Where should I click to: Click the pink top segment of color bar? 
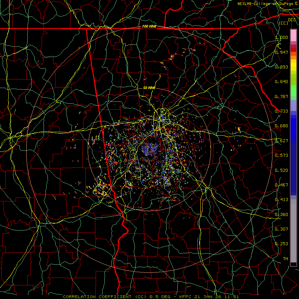coord(293,36)
